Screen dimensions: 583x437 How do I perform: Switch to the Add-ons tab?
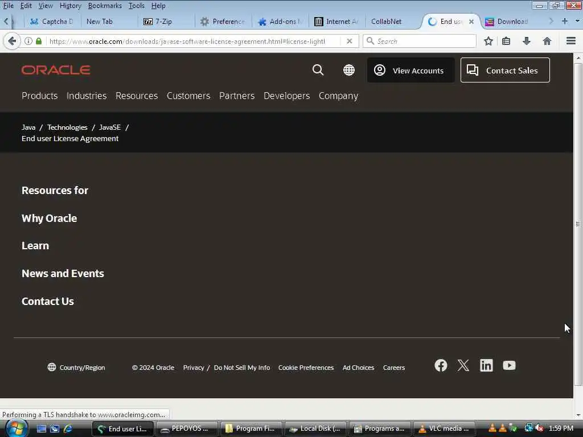click(281, 22)
